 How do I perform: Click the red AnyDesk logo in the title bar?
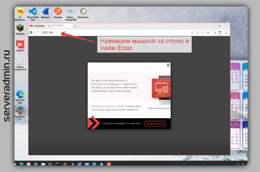coord(31,26)
